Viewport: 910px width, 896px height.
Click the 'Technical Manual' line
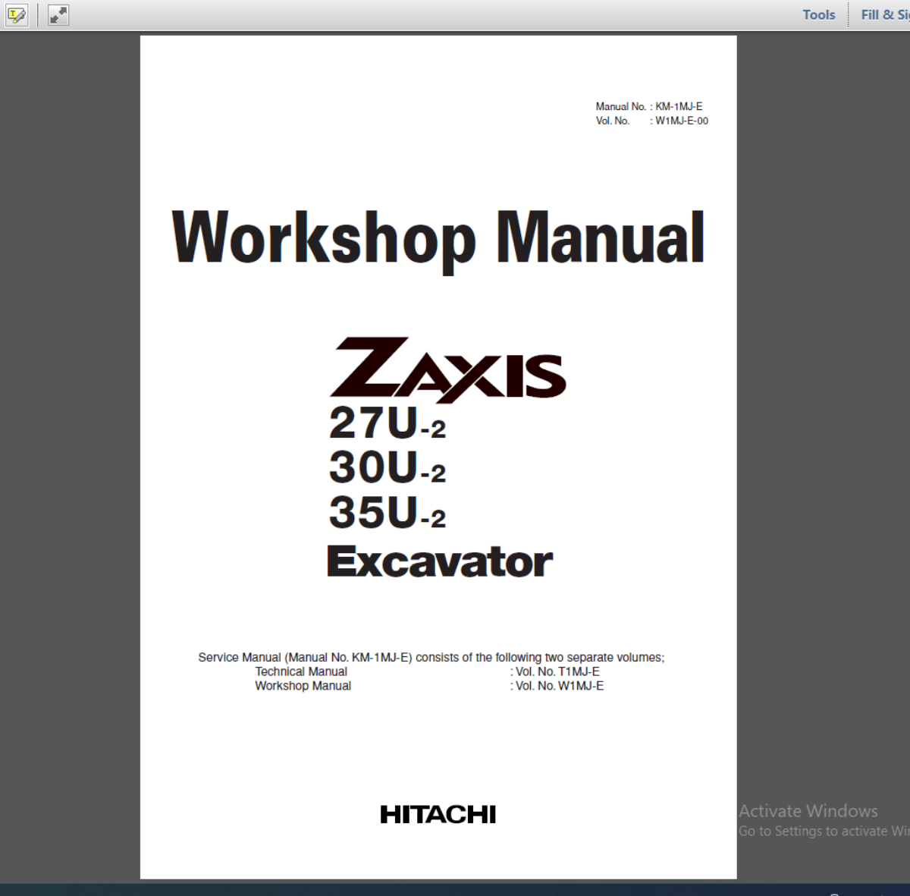301,671
